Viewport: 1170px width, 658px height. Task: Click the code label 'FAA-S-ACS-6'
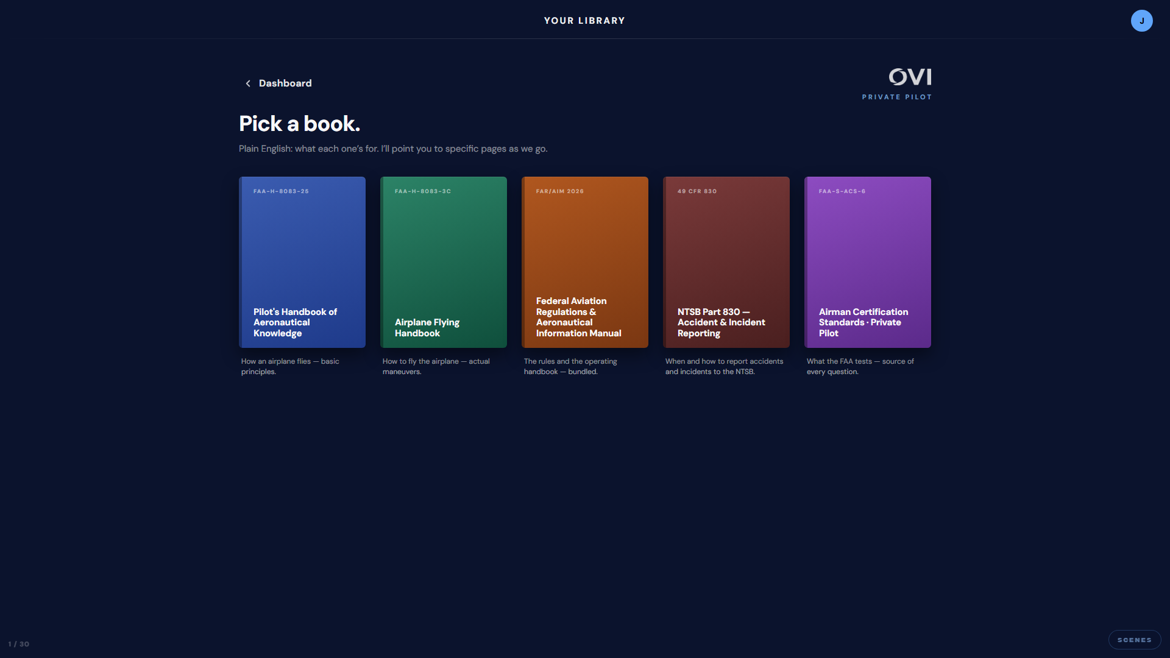(x=842, y=191)
